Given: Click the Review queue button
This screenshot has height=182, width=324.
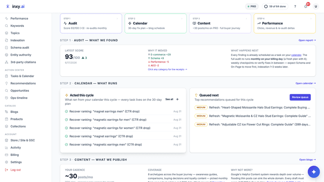Looking at the screenshot, I should coord(300,97).
